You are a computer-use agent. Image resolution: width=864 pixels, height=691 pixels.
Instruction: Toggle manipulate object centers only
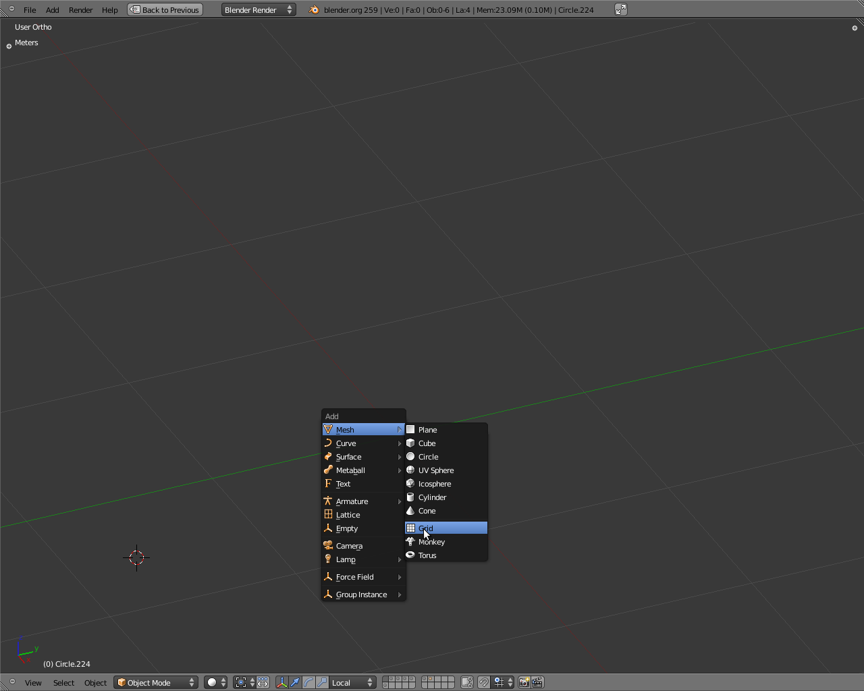pos(263,683)
